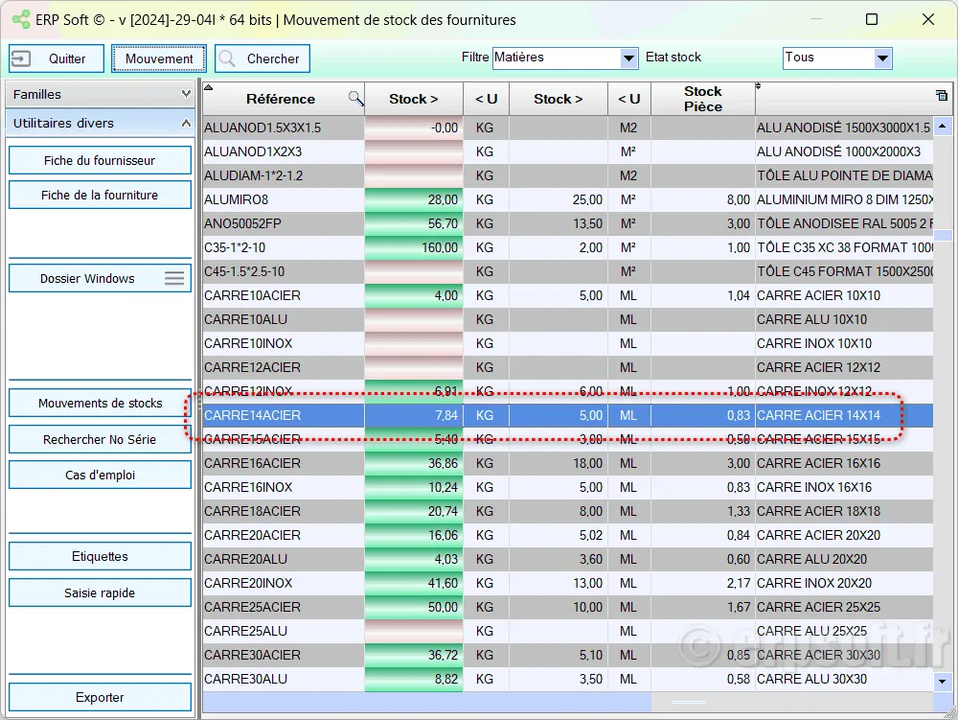Open Fiche du fournisseur
Screen dimensions: 958x720
100,160
